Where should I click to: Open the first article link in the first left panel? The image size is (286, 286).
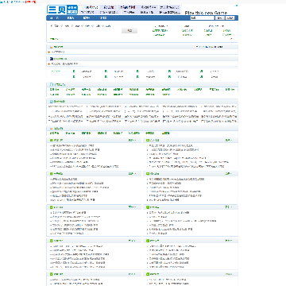72,145
